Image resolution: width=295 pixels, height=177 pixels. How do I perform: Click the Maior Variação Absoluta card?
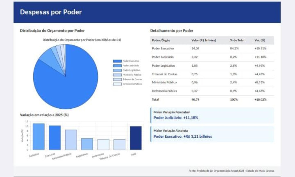(212, 134)
